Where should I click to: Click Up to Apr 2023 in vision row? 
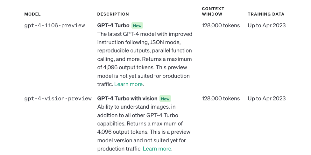(x=266, y=98)
